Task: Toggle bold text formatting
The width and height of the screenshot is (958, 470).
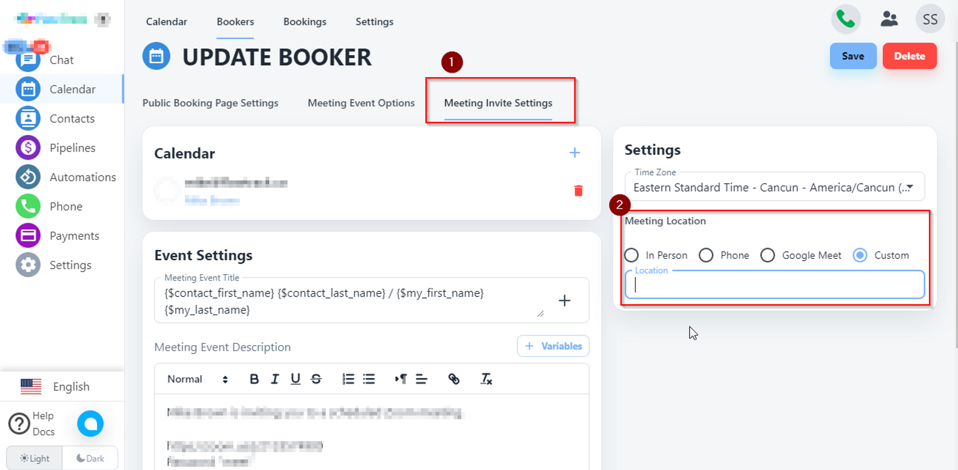Action: click(254, 379)
